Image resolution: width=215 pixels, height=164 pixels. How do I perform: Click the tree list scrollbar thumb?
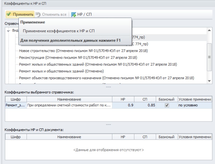point(209,57)
